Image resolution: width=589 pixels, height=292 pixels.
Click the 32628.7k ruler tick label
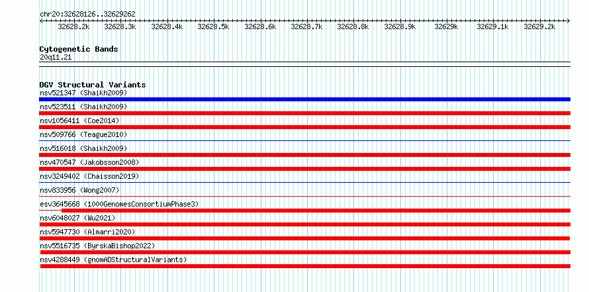[306, 26]
